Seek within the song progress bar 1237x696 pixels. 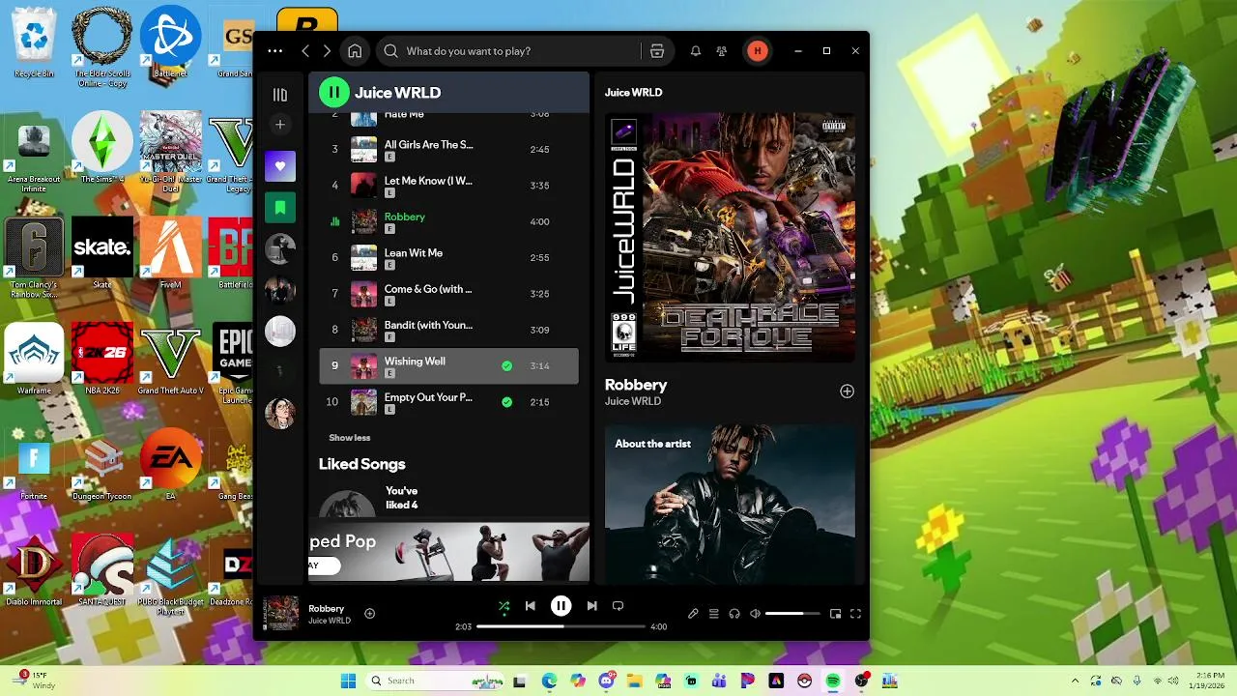[x=561, y=626]
